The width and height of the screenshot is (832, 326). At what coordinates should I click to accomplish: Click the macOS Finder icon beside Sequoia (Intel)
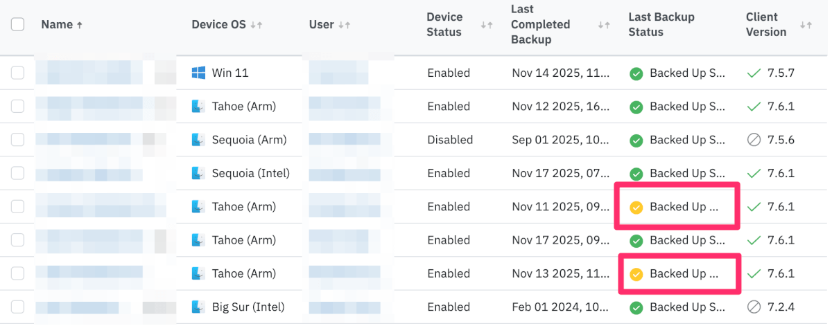199,173
